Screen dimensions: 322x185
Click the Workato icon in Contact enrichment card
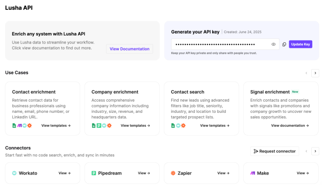pyautogui.click(x=24, y=126)
